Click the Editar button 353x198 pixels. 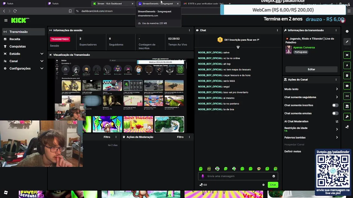point(311,69)
